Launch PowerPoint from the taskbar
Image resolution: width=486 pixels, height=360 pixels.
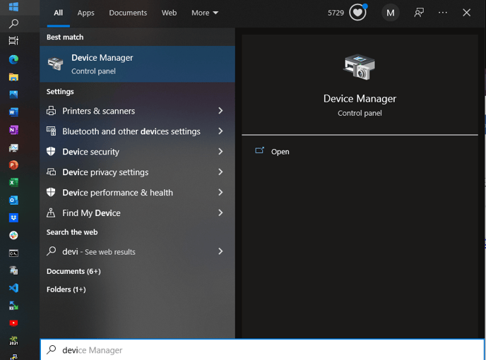[x=13, y=164]
